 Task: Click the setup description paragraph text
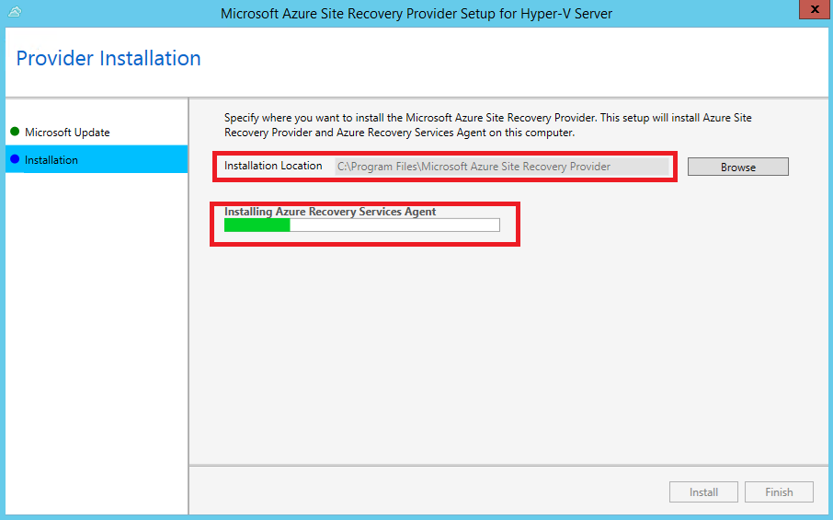coord(487,125)
